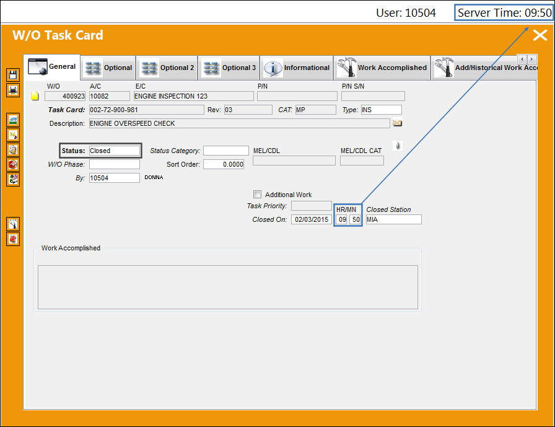Viewport: 555px width, 427px height.
Task: Open the Work Accomplished tab
Action: (x=382, y=68)
